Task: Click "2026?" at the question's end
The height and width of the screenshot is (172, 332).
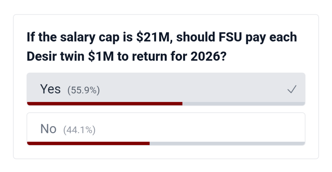Action: [x=208, y=57]
